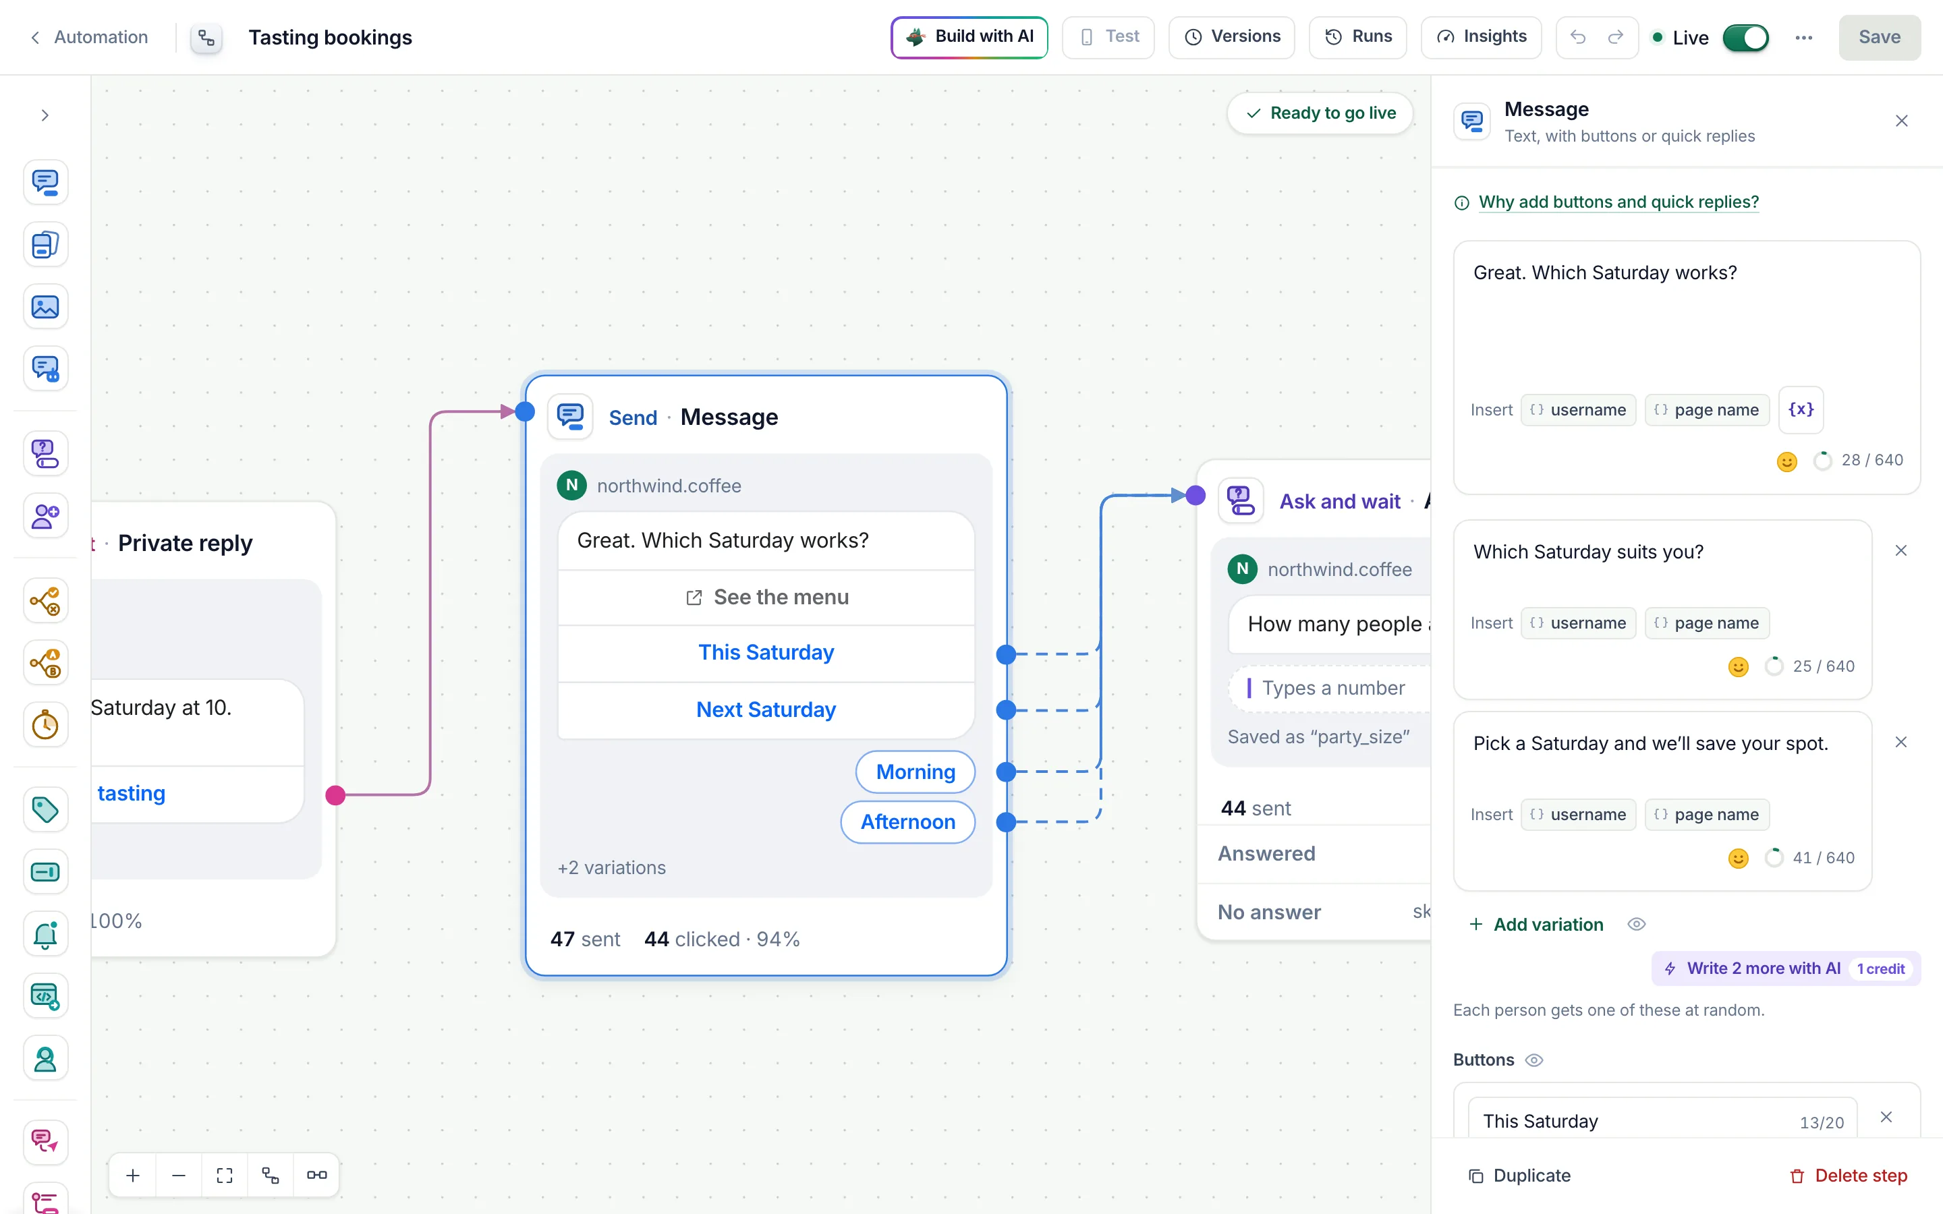Click the Ready to go live badge
Image resolution: width=1943 pixels, height=1214 pixels.
pos(1320,113)
